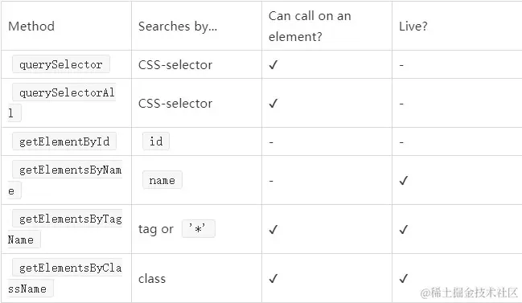This screenshot has width=522, height=303.
Task: Click the getElementById code label
Action: [64, 141]
